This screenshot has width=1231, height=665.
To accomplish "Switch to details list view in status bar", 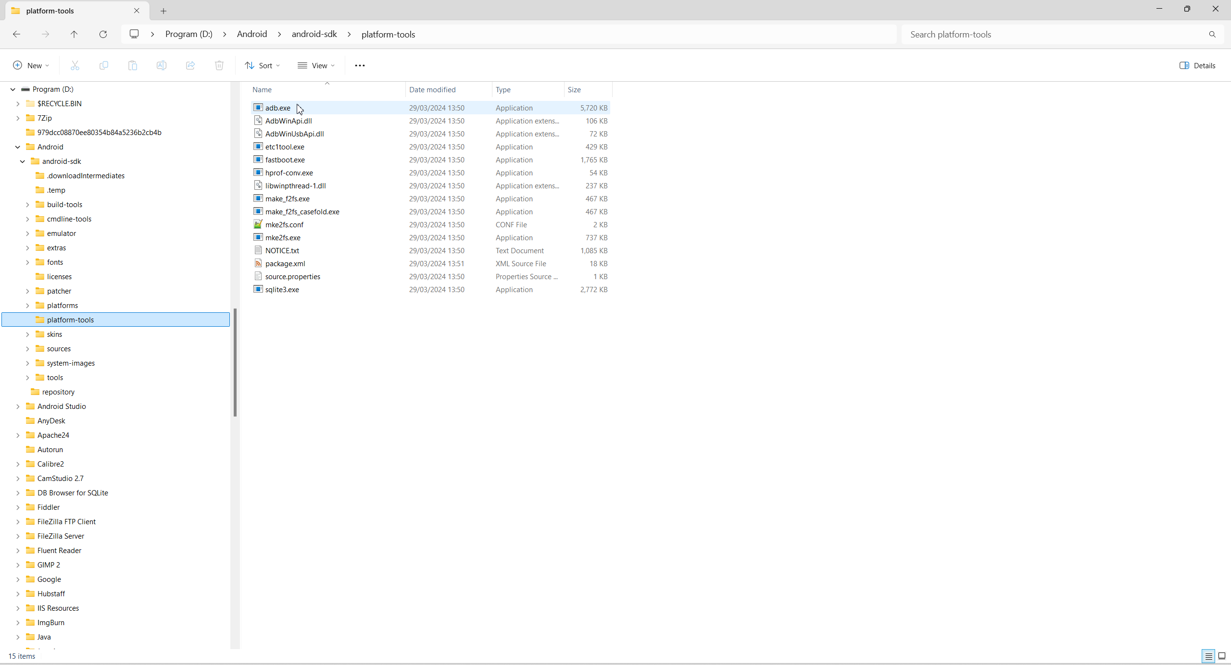I will 1208,656.
